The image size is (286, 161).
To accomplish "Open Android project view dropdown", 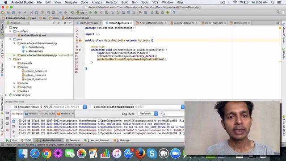I will [x=18, y=23].
